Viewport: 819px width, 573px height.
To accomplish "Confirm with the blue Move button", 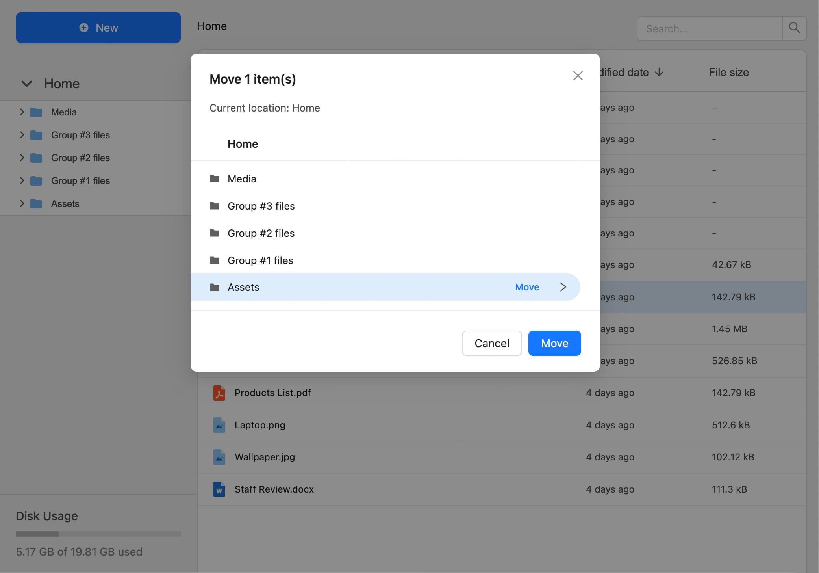I will 554,343.
